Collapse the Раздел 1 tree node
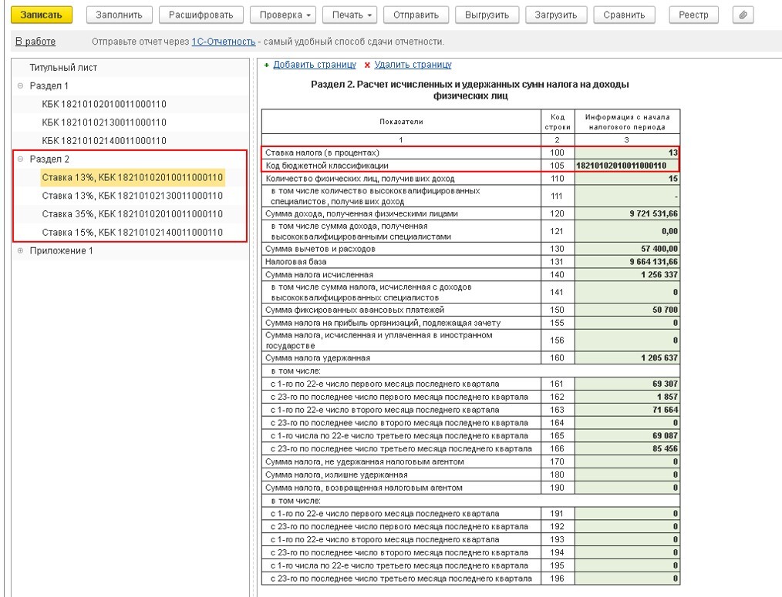This screenshot has height=597, width=782. tap(21, 86)
